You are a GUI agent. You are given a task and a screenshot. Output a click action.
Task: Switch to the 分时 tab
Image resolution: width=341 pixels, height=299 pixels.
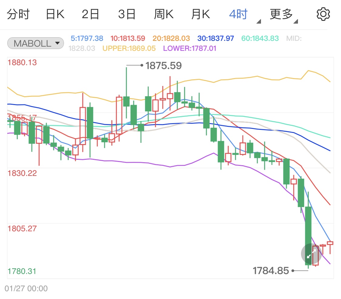point(18,14)
